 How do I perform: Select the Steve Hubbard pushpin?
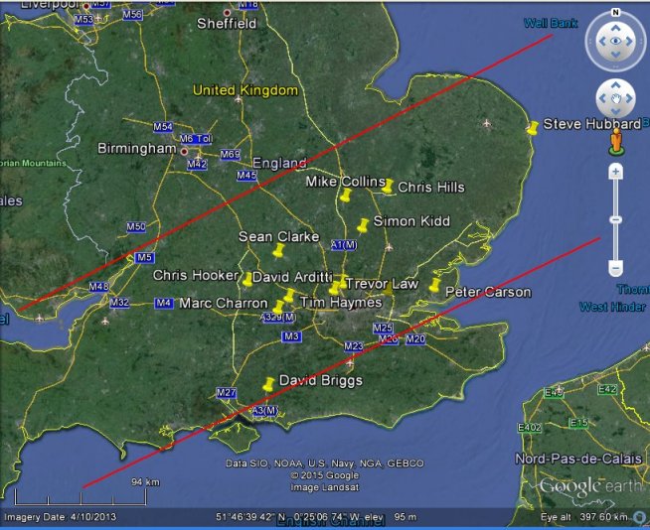click(x=533, y=128)
